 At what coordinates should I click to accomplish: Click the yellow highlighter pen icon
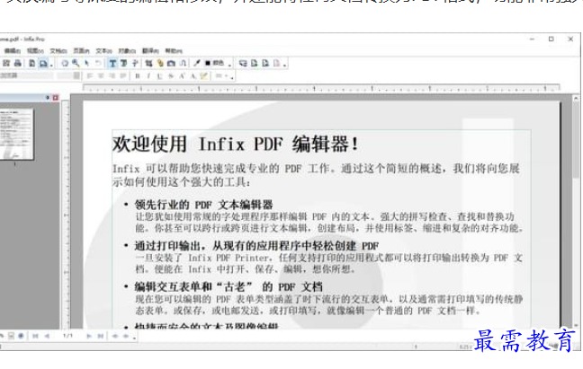tap(203, 76)
